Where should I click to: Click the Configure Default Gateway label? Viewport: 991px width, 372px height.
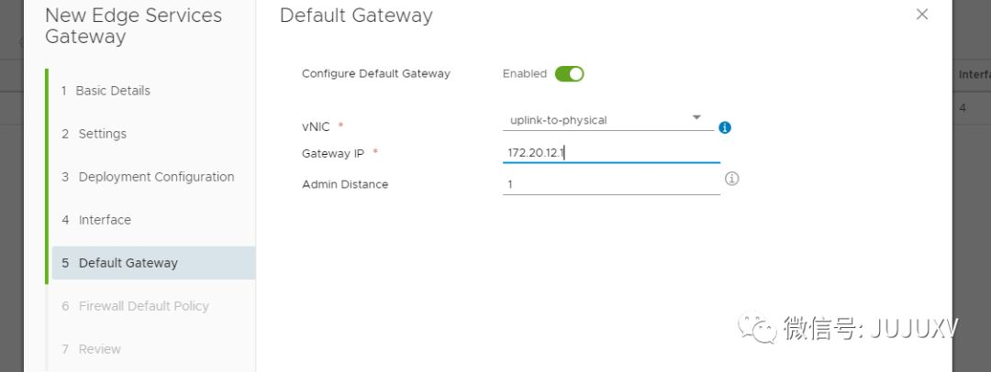click(x=376, y=74)
